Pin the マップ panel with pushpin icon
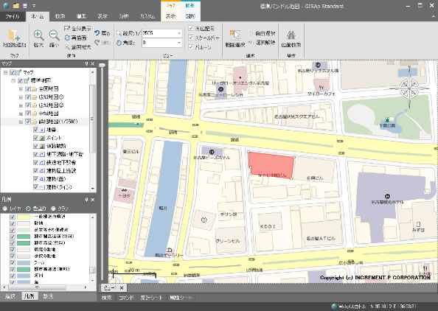 [x=86, y=64]
